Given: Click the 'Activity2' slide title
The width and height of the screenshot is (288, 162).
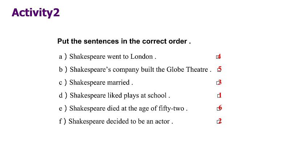Looking at the screenshot, I should coord(36,13).
